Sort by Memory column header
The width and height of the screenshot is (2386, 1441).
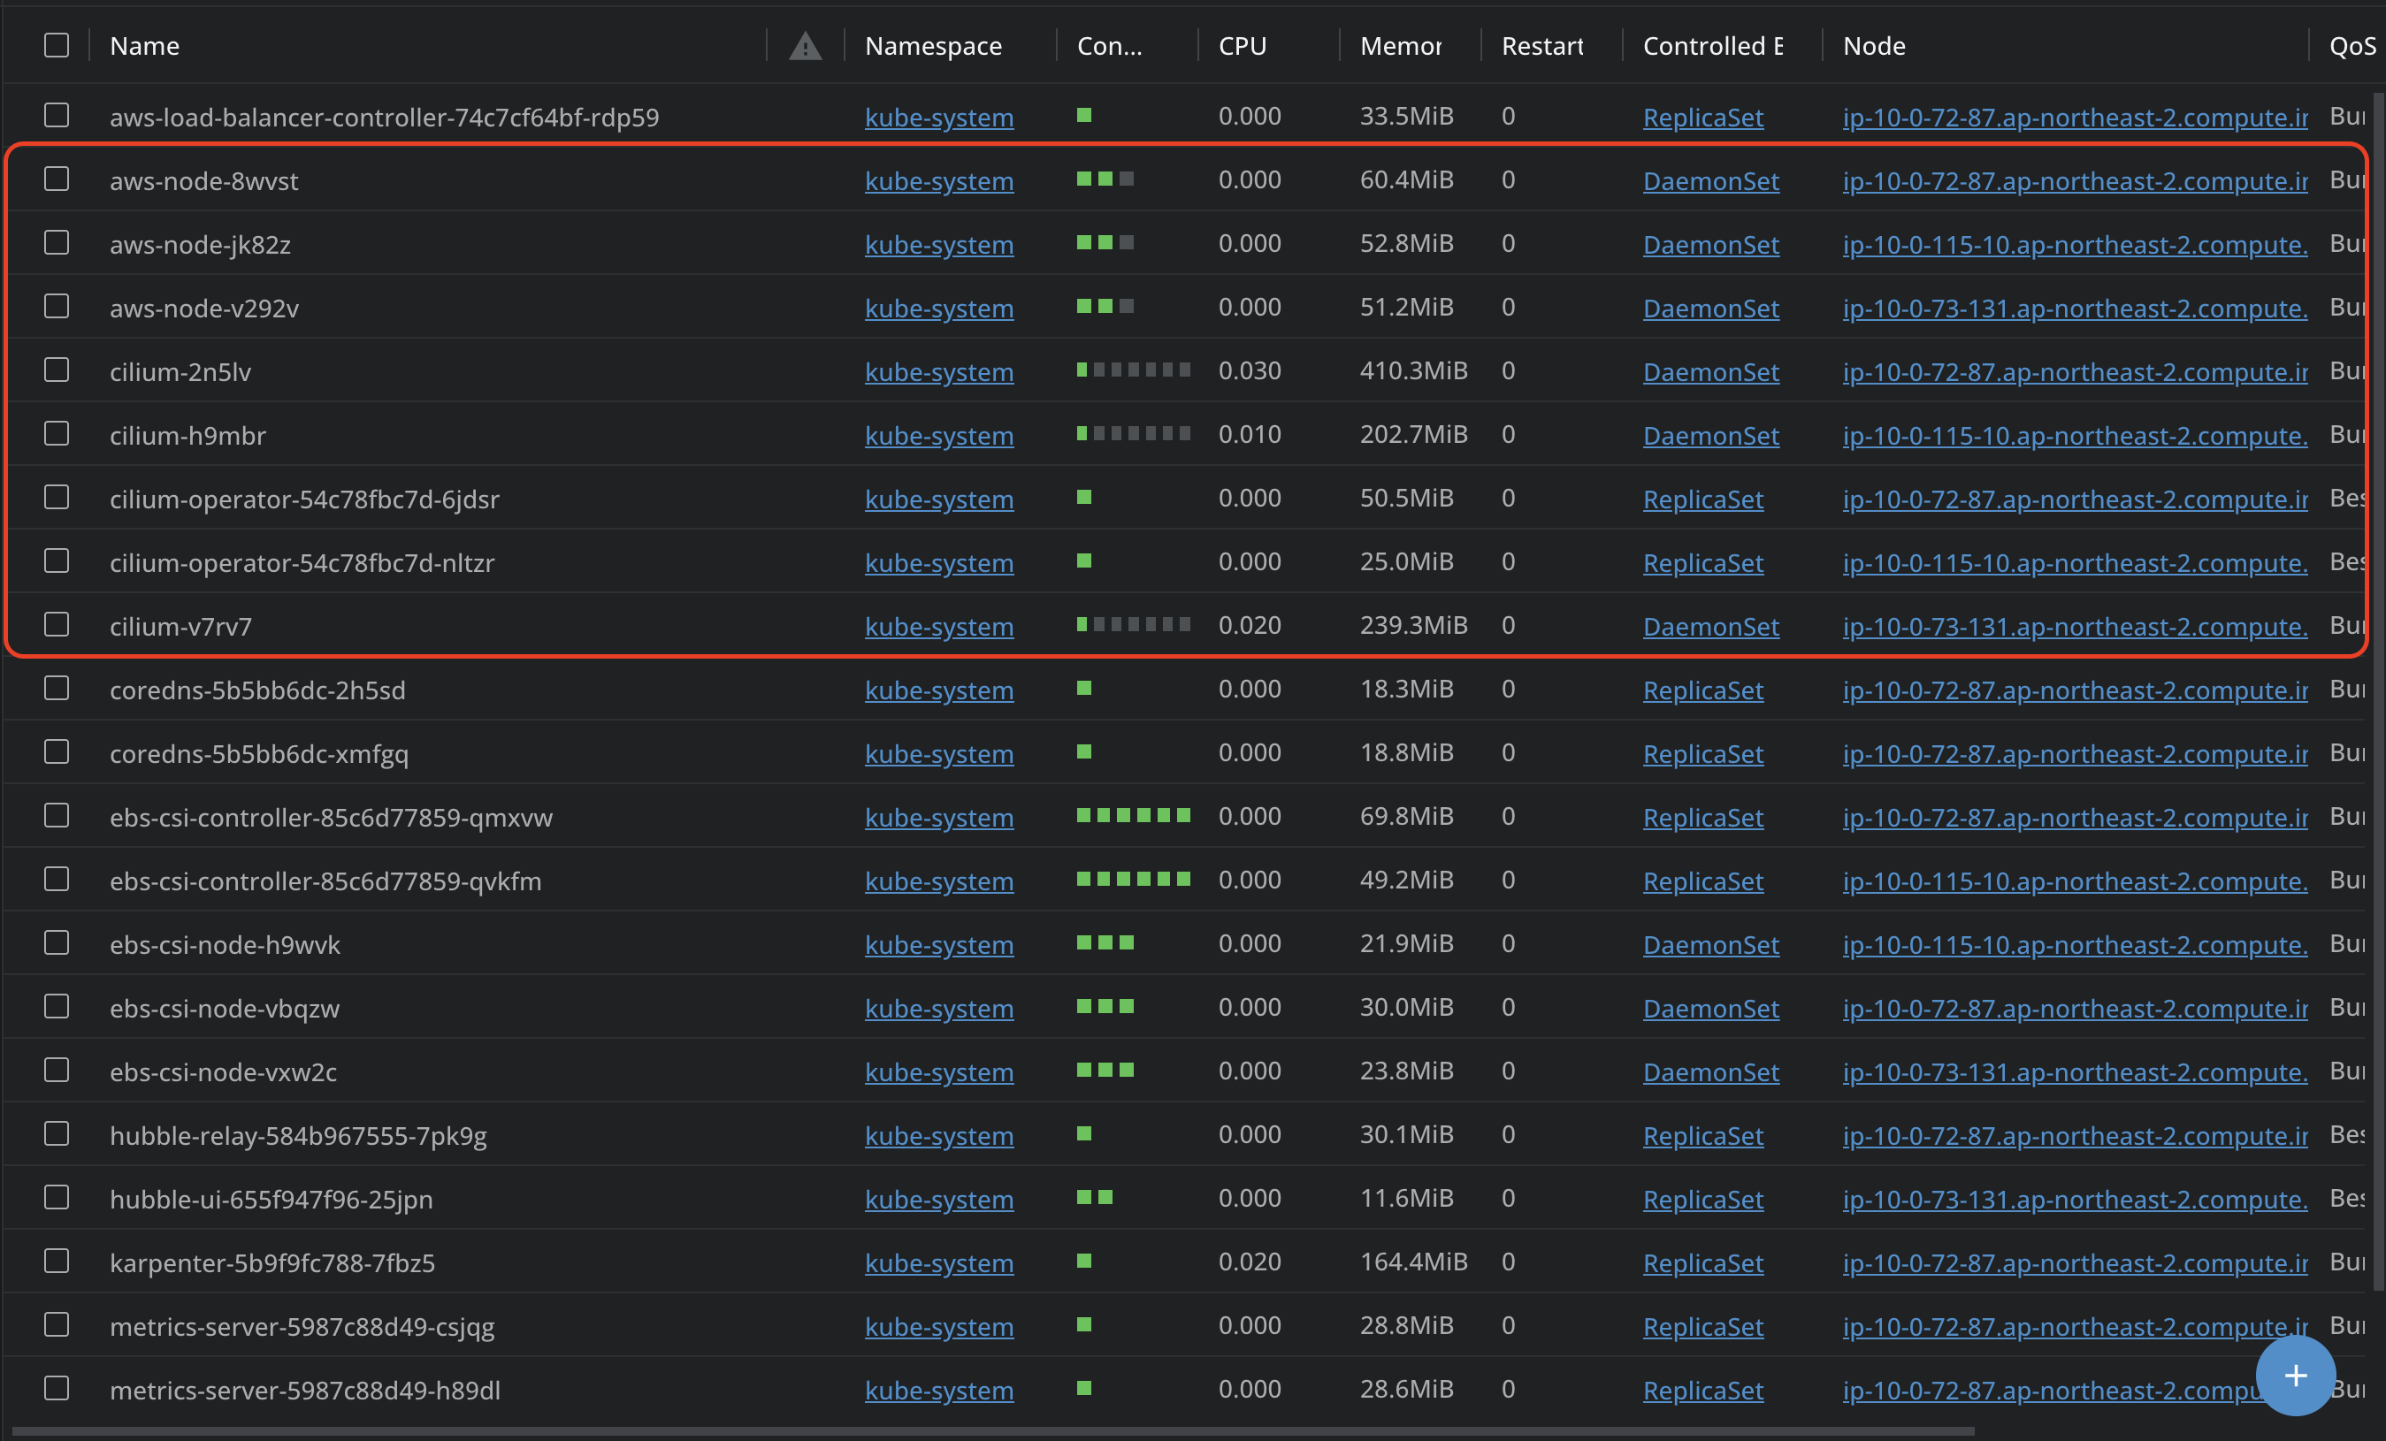[x=1400, y=45]
